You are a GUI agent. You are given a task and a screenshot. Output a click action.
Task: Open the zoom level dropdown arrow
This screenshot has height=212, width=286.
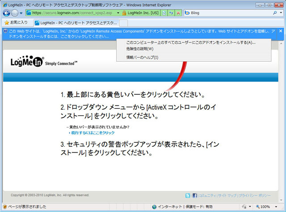(276, 207)
